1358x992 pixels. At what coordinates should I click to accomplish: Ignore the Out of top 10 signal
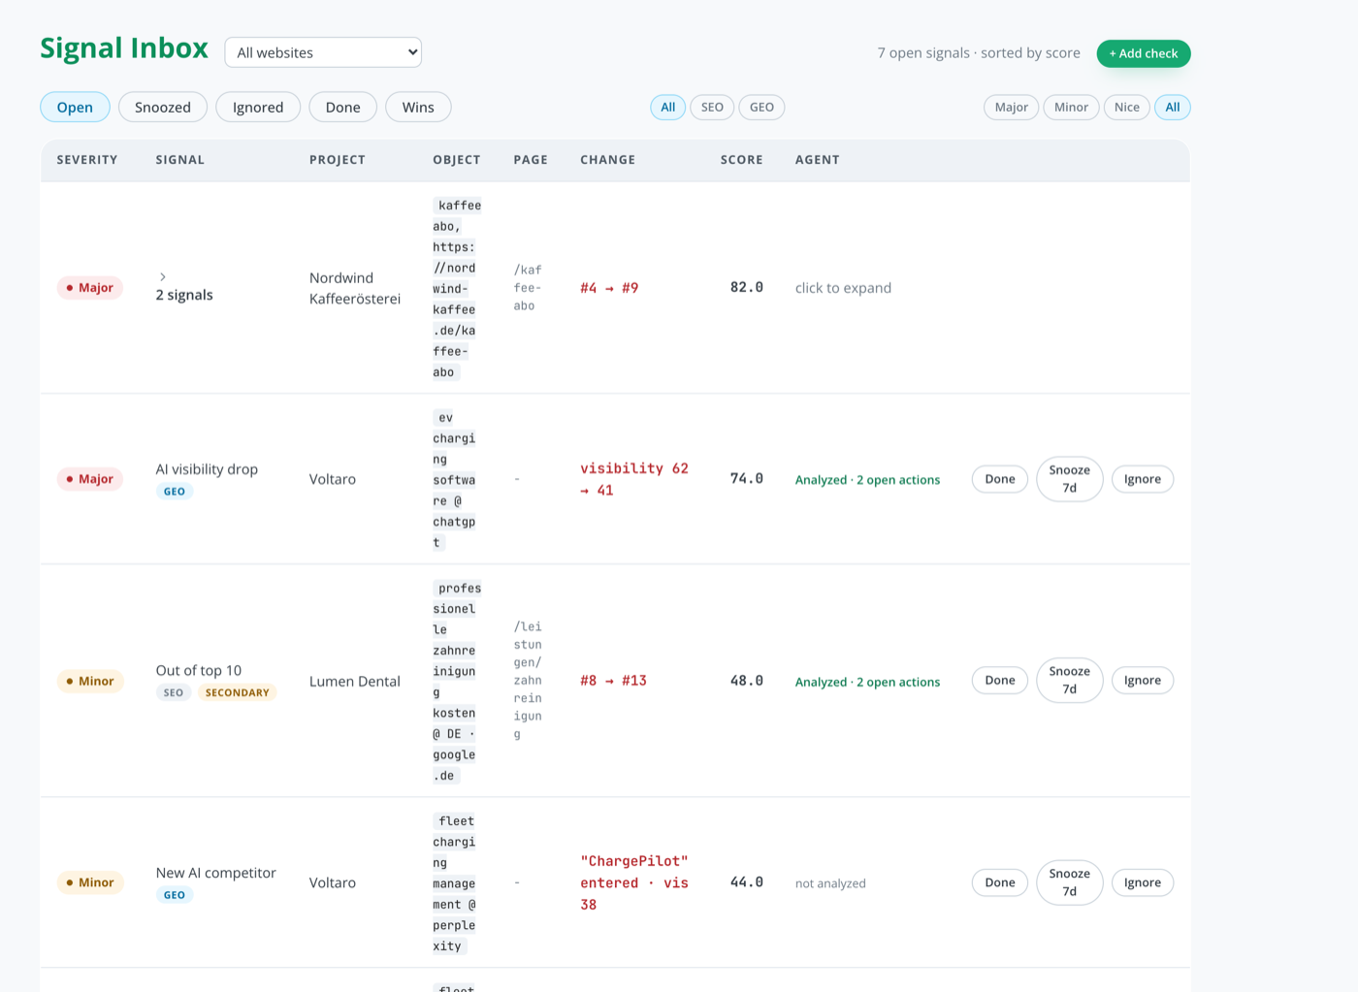tap(1143, 681)
